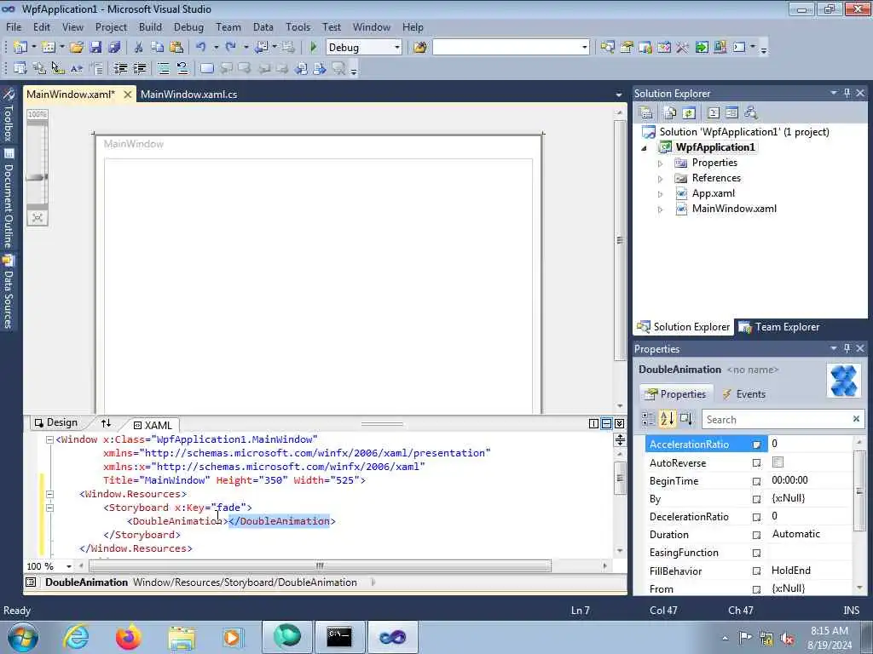Switch to Design tab
The image size is (873, 654).
(56, 422)
